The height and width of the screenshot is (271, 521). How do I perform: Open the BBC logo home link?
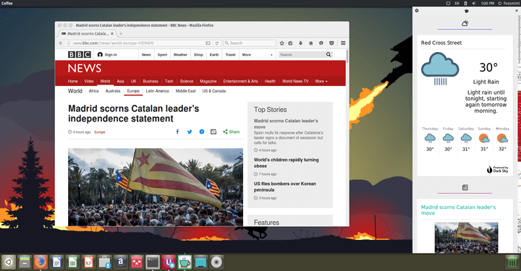coord(80,54)
